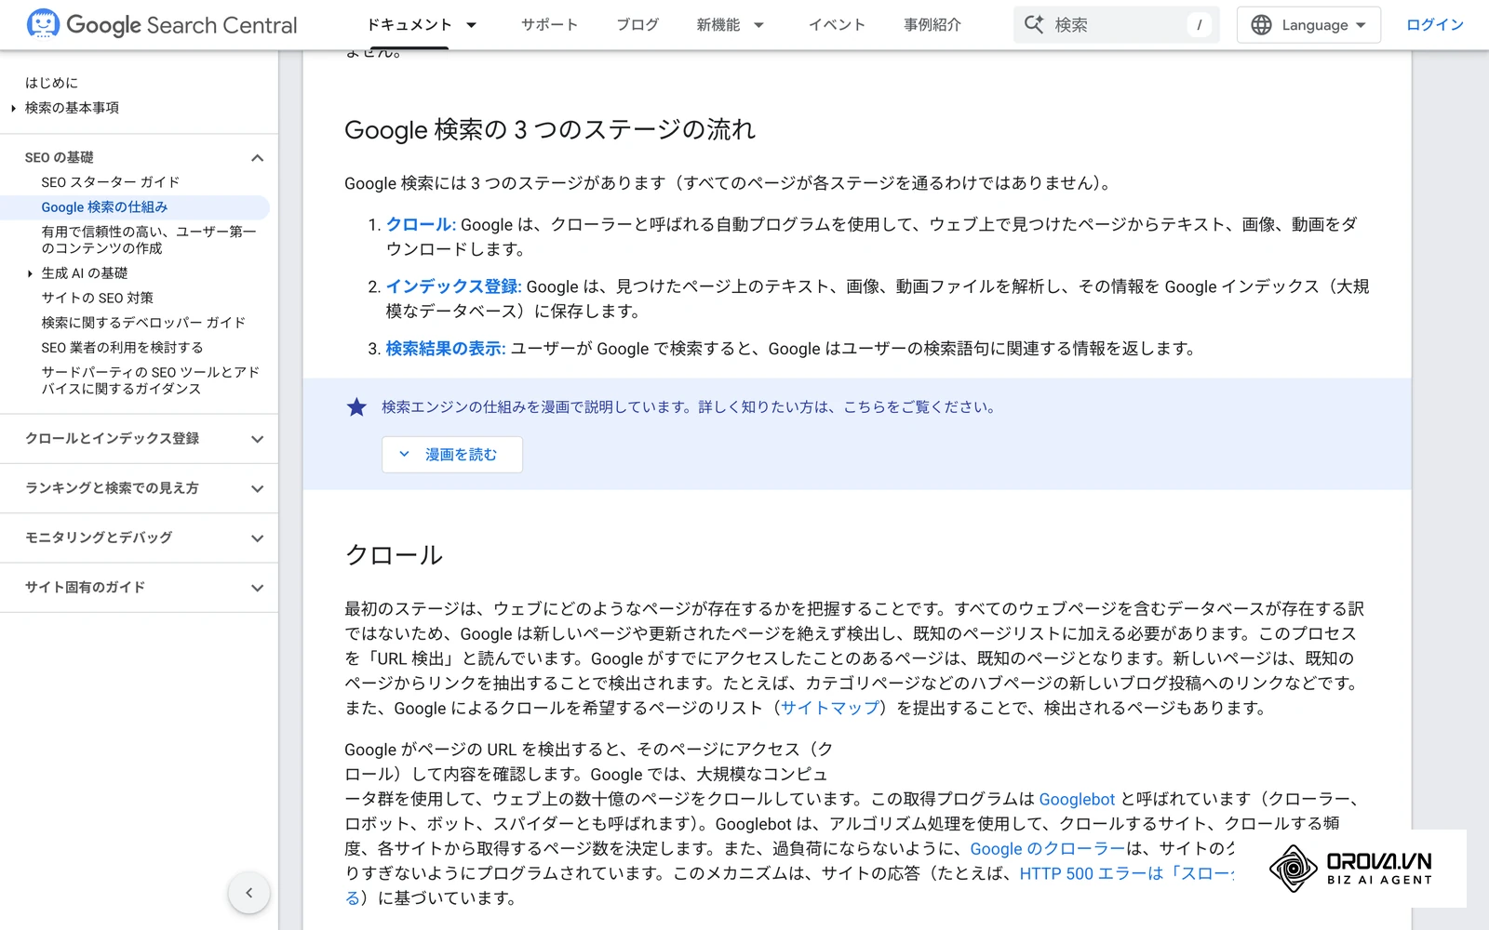Click the collapse sidebar arrow button

tap(248, 893)
